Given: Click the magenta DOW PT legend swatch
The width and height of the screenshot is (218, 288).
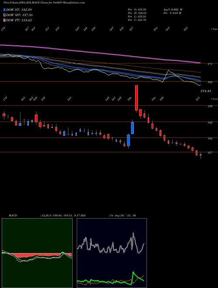Looking at the screenshot, I should pyautogui.click(x=4, y=20).
